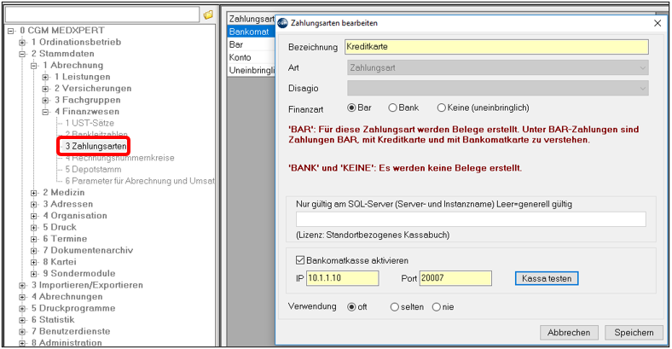672x349 pixels.
Task: Set Verwendung to nie
Action: point(437,307)
